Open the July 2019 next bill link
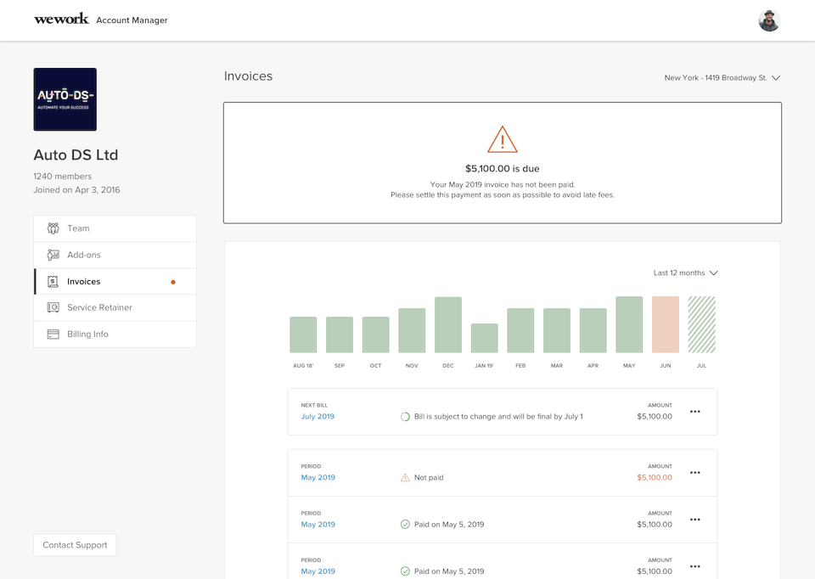Viewport: 815px width, 579px height. 318,416
